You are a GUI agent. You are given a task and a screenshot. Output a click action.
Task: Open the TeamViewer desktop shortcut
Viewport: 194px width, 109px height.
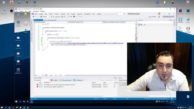180,20
